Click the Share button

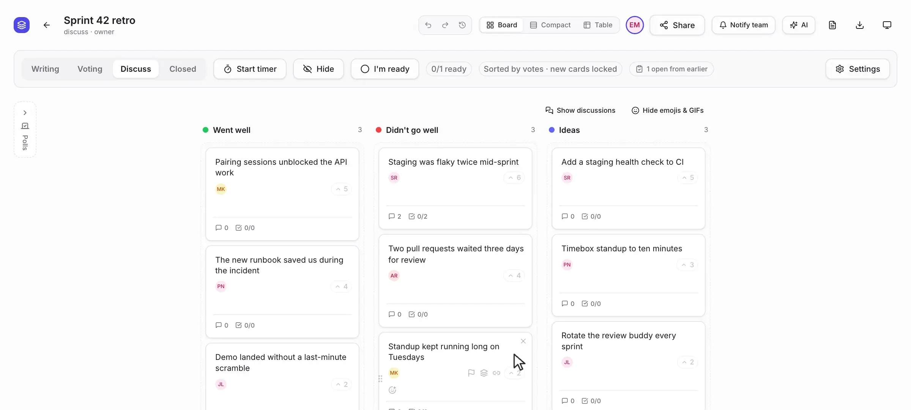point(677,25)
